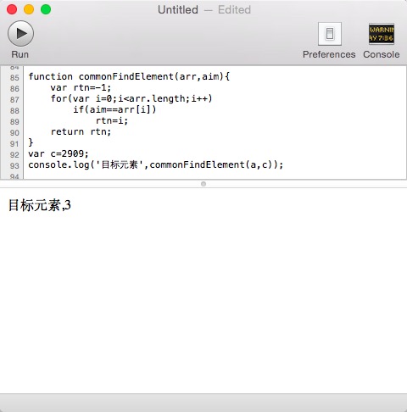The height and width of the screenshot is (412, 407).
Task: Click the Edited title status text
Action: (x=234, y=10)
